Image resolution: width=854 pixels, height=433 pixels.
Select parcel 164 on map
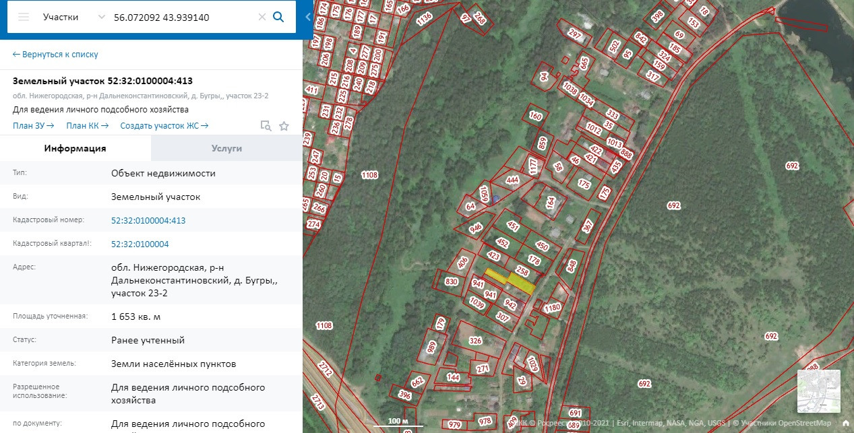click(x=550, y=201)
